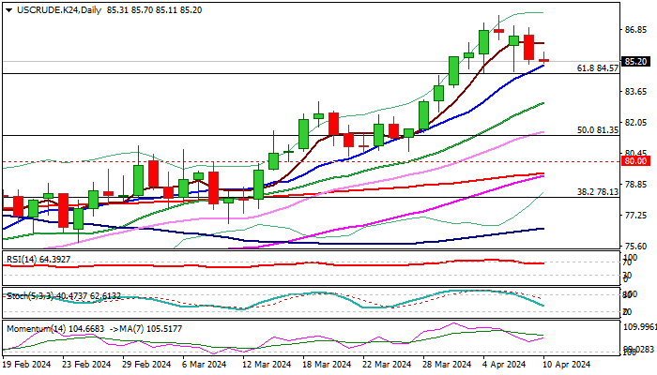Click the 86.85 price axis label
This screenshot has height=375, width=657.
(x=635, y=29)
